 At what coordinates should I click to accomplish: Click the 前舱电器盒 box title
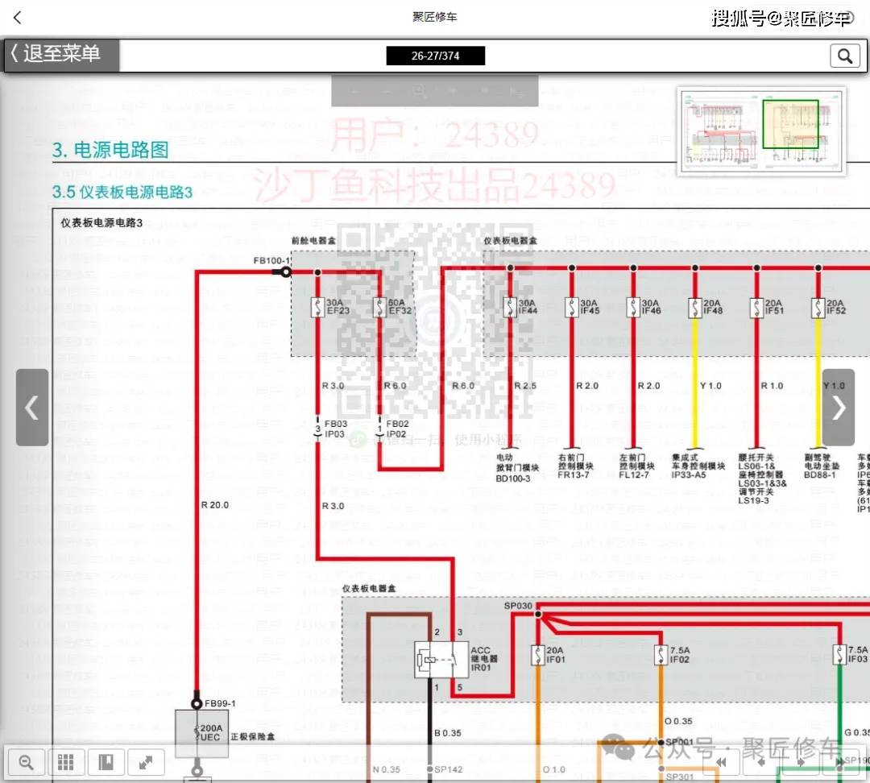[313, 240]
